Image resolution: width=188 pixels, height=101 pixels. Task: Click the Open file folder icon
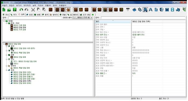tap(9, 10)
